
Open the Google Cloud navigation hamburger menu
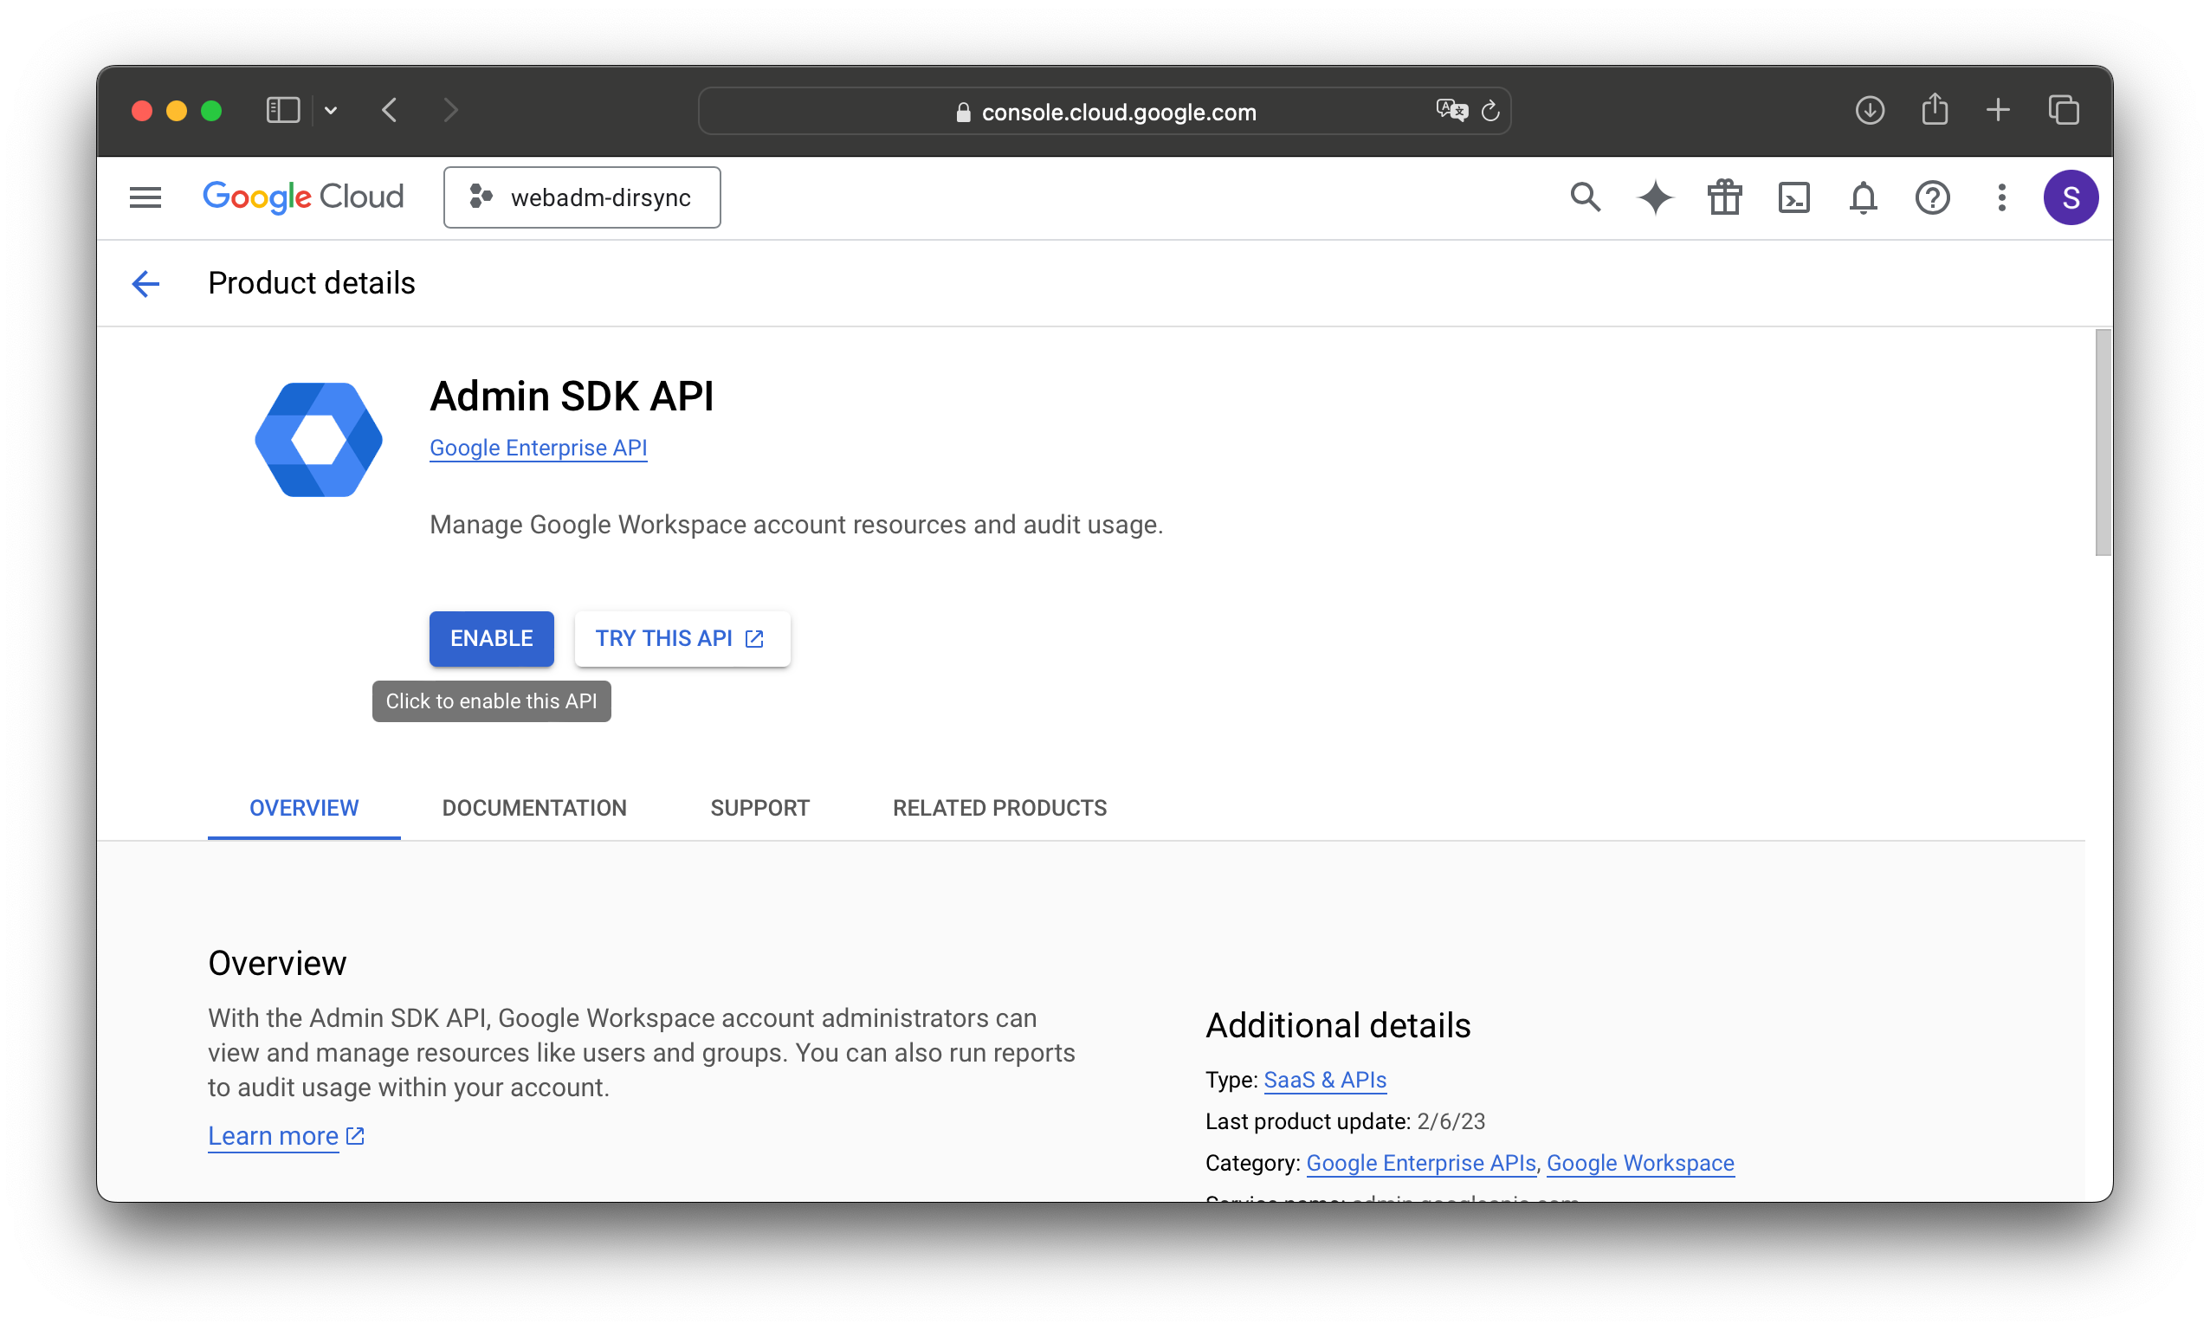pos(145,197)
